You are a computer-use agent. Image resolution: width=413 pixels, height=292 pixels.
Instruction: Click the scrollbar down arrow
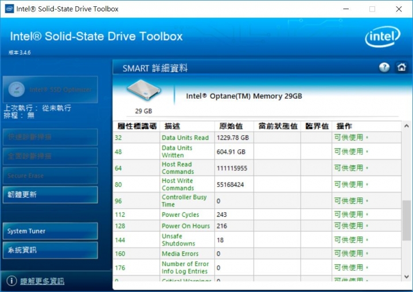(407, 277)
